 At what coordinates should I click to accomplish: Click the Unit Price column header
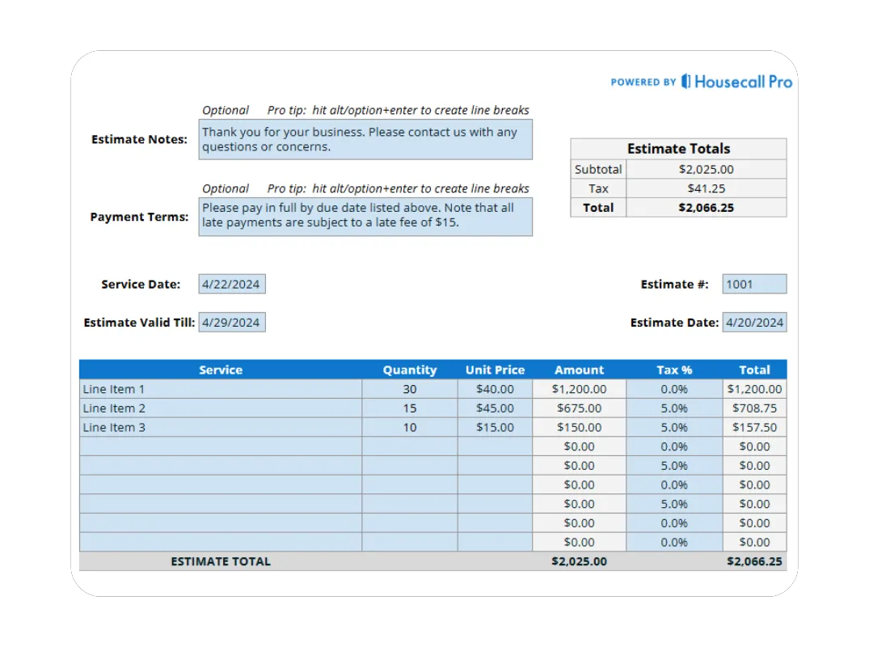[x=495, y=370]
